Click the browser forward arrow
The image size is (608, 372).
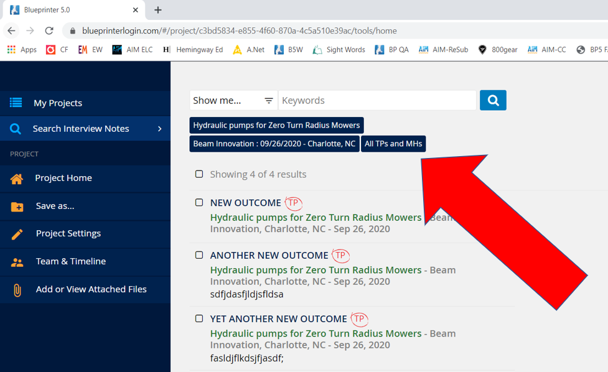point(30,30)
